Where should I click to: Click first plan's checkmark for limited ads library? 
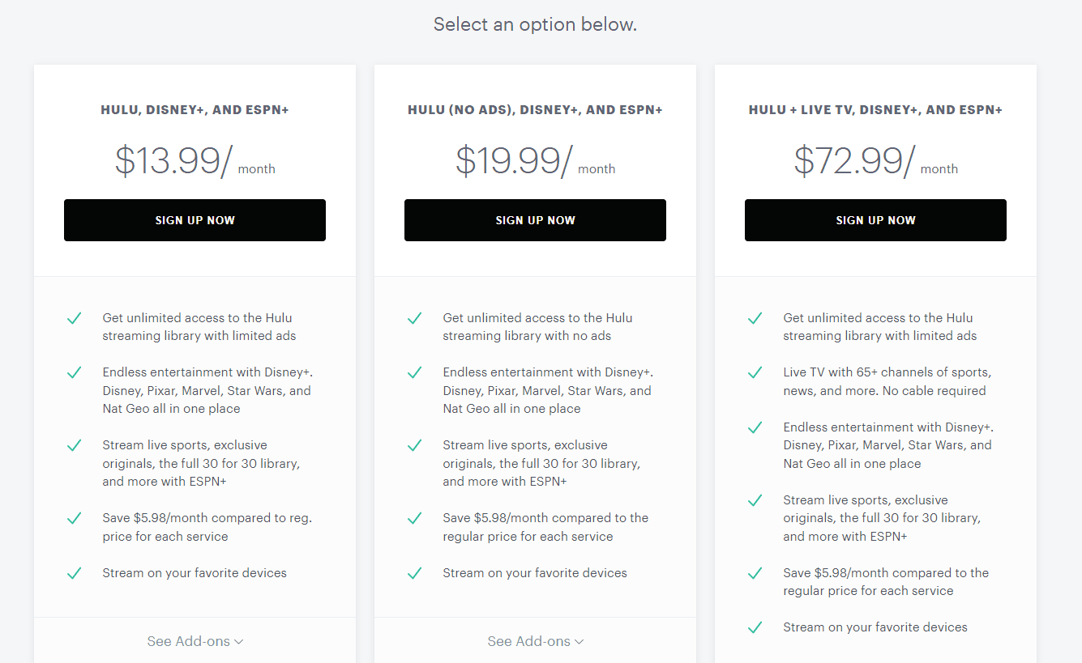click(x=74, y=318)
